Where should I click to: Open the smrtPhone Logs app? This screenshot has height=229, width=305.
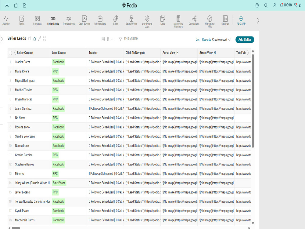coord(147,22)
